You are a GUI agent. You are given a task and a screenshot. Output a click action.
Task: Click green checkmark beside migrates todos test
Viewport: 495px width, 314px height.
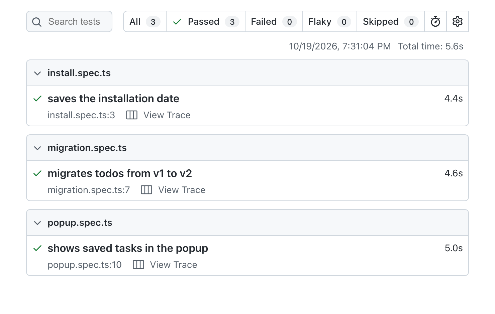pos(37,173)
